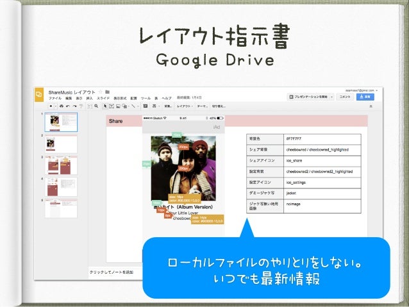Open the 挿入 menu
409x307 pixels.
(x=90, y=98)
